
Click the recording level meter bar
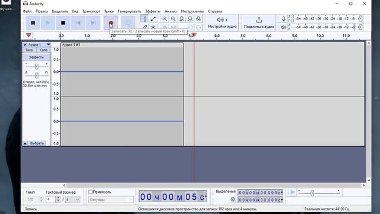[x=326, y=18]
